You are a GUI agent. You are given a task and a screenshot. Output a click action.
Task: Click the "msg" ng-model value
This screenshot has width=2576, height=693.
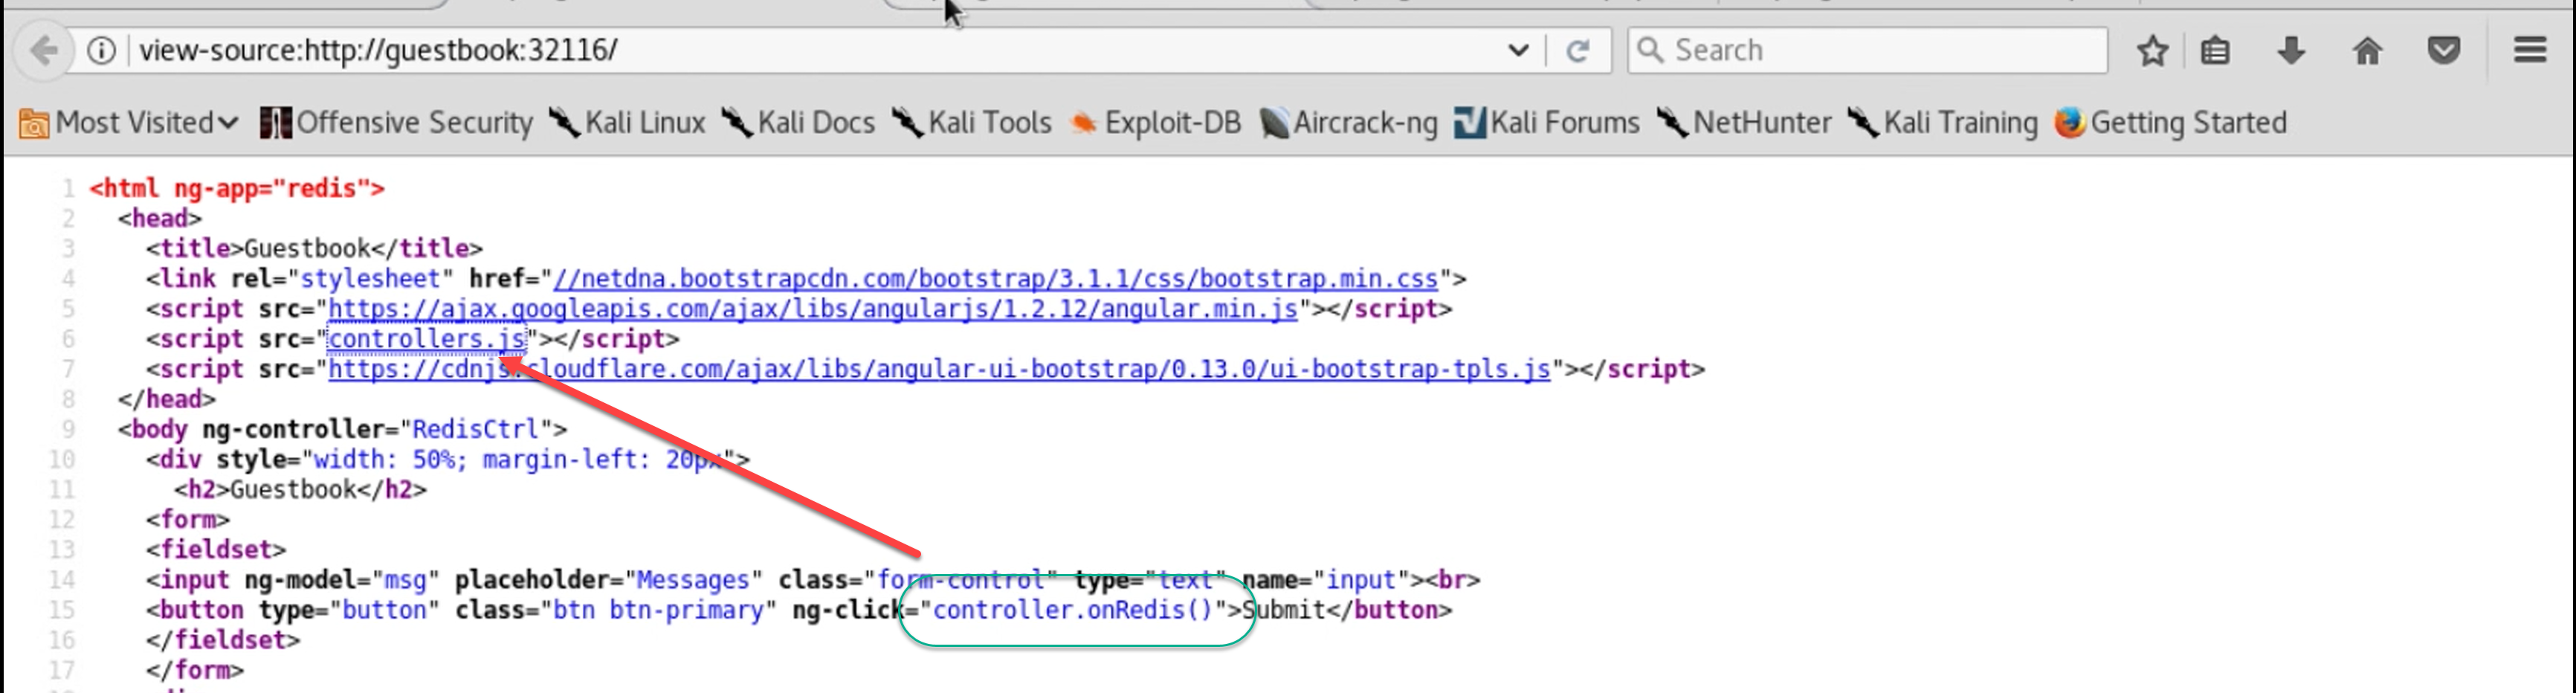(x=405, y=580)
